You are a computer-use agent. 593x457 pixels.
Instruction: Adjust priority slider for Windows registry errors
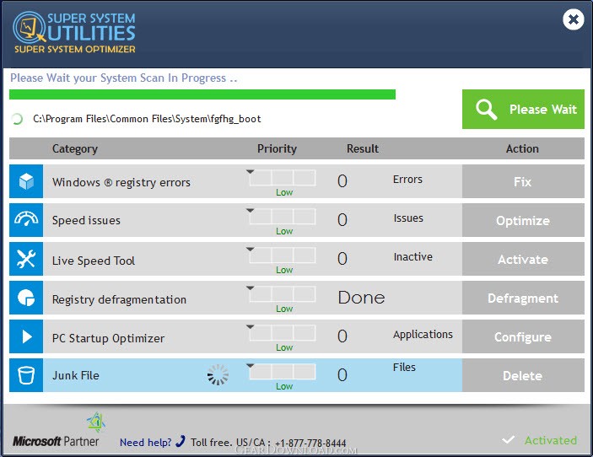[x=282, y=178]
